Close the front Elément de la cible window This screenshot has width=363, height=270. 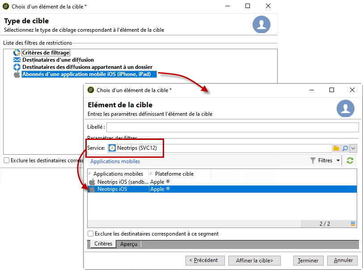tap(352, 90)
